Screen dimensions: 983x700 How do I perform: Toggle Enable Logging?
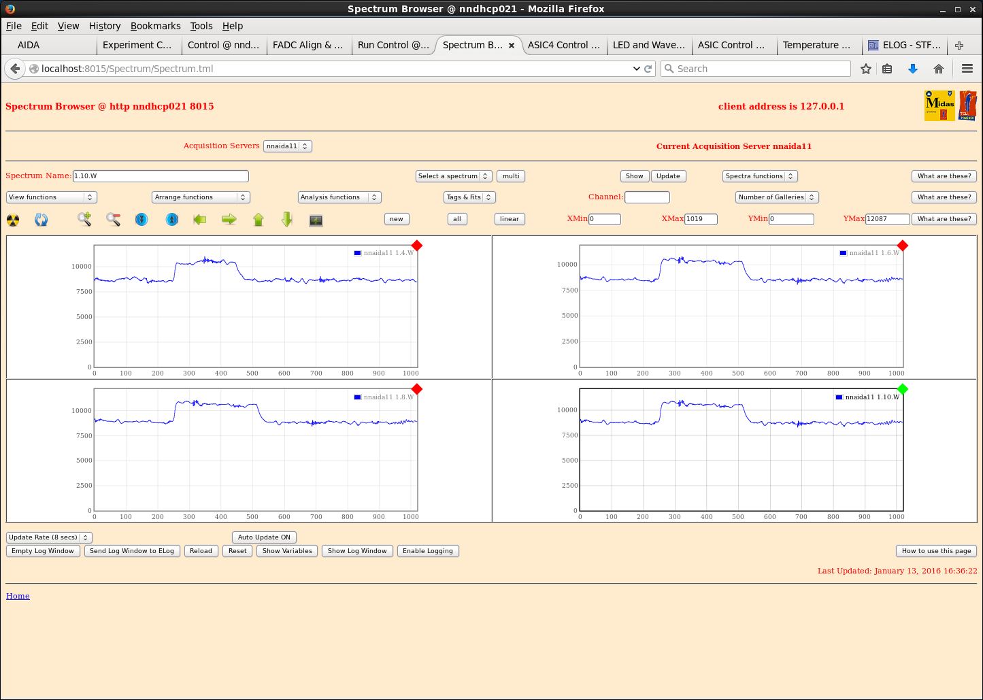(427, 551)
